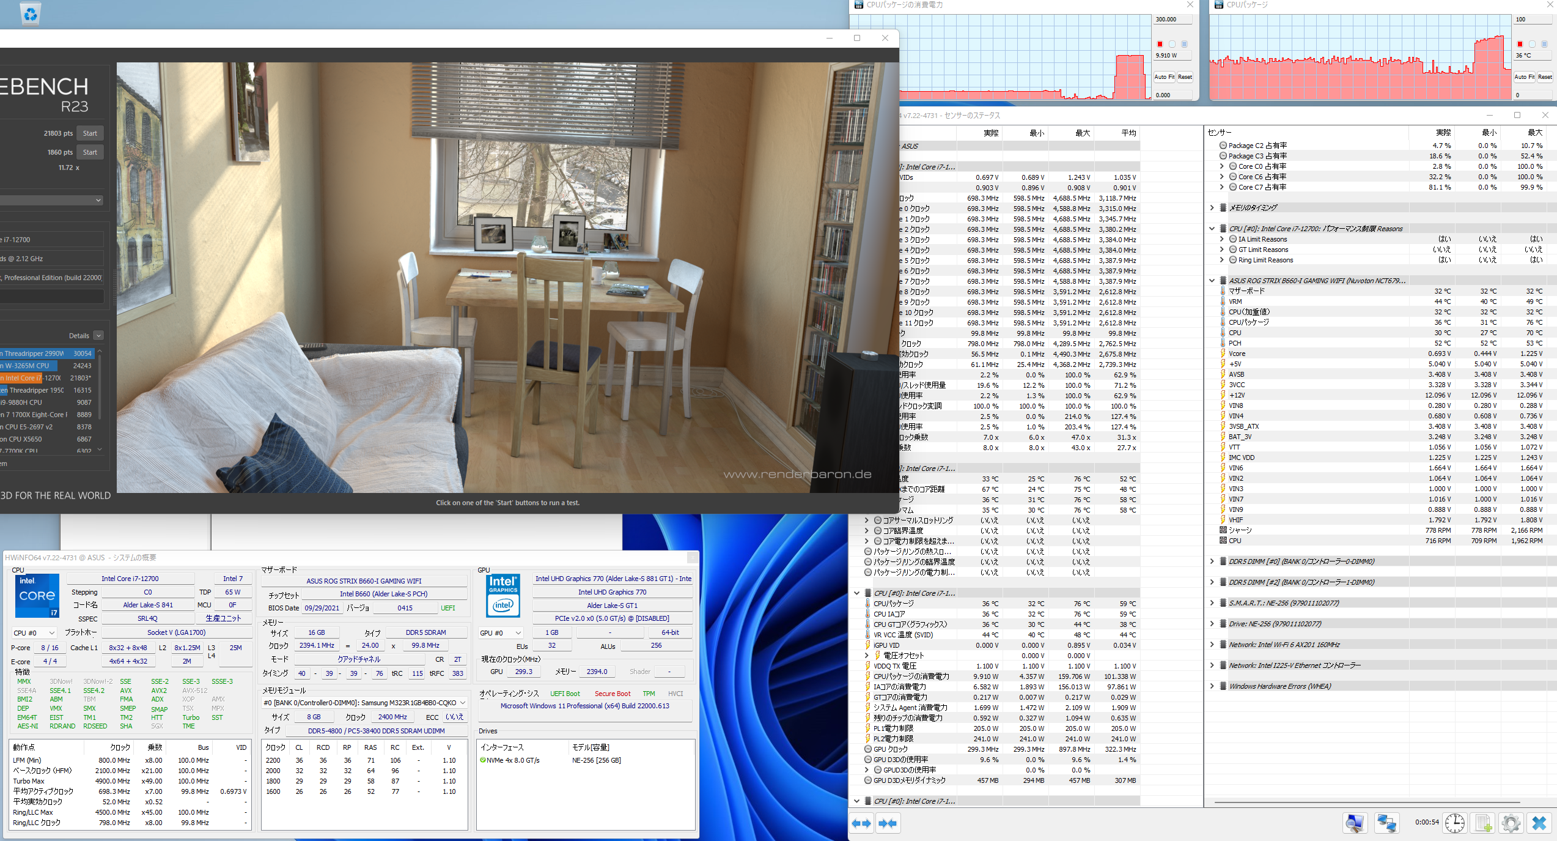Screen dimensions: 1557x841
Task: Click the 生産ユニット label in CPU summary
Action: click(223, 618)
